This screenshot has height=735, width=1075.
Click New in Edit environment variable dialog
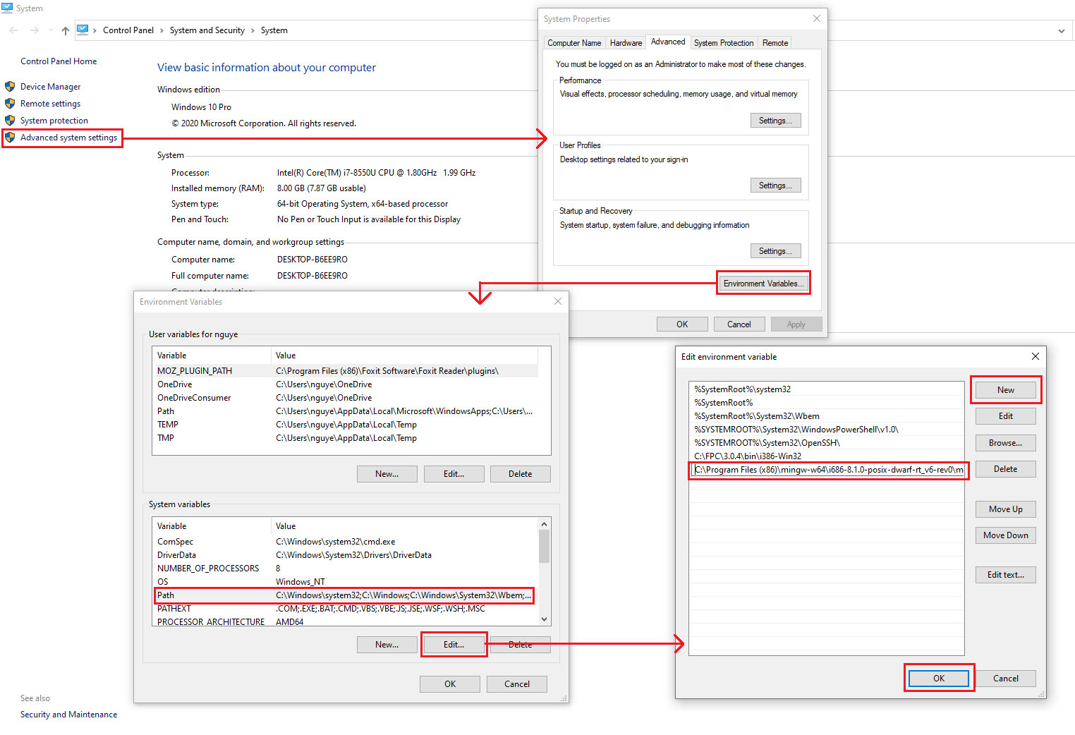pyautogui.click(x=1005, y=390)
